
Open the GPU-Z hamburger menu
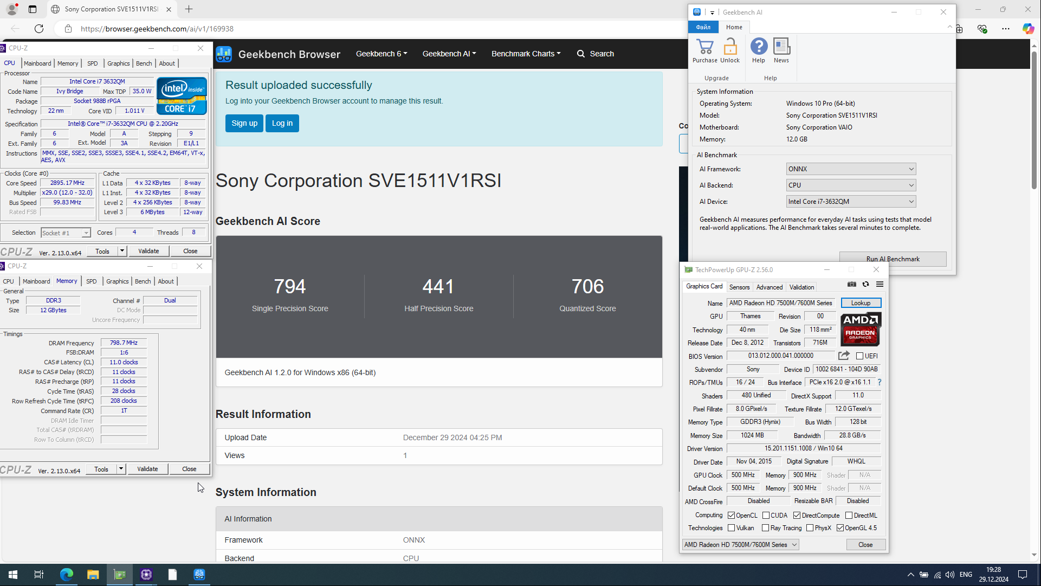click(x=880, y=285)
